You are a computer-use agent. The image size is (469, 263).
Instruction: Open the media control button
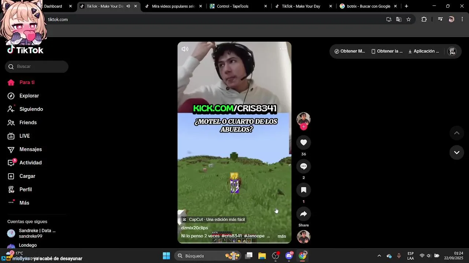click(440, 19)
